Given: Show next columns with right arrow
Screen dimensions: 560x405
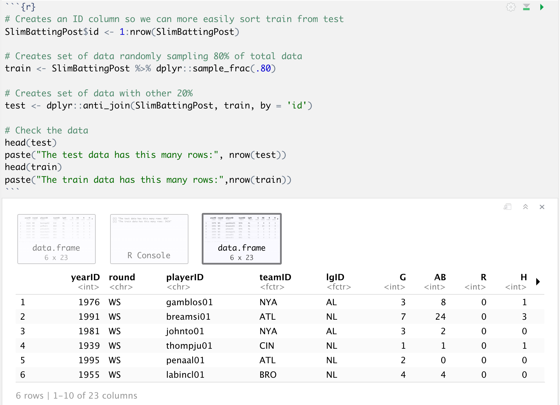Looking at the screenshot, I should [538, 281].
